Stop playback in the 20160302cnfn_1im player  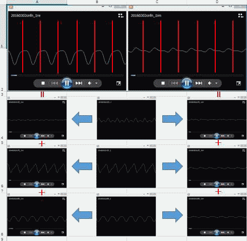point(163,83)
